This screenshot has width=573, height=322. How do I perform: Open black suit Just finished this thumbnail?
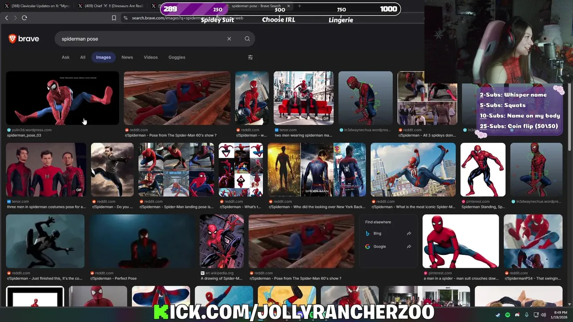point(45,241)
